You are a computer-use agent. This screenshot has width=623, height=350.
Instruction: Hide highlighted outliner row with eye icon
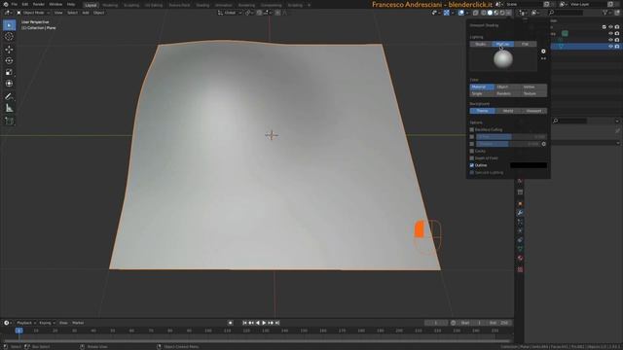pos(610,47)
